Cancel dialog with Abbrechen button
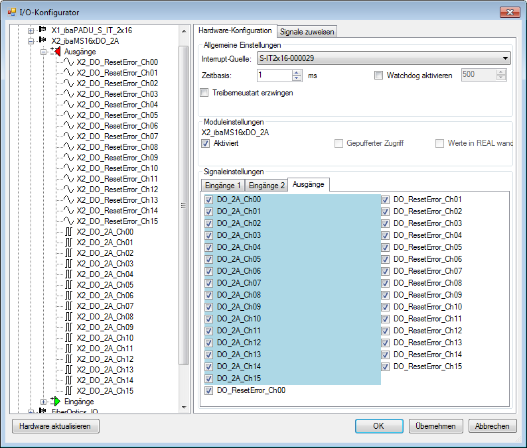 (x=492, y=426)
